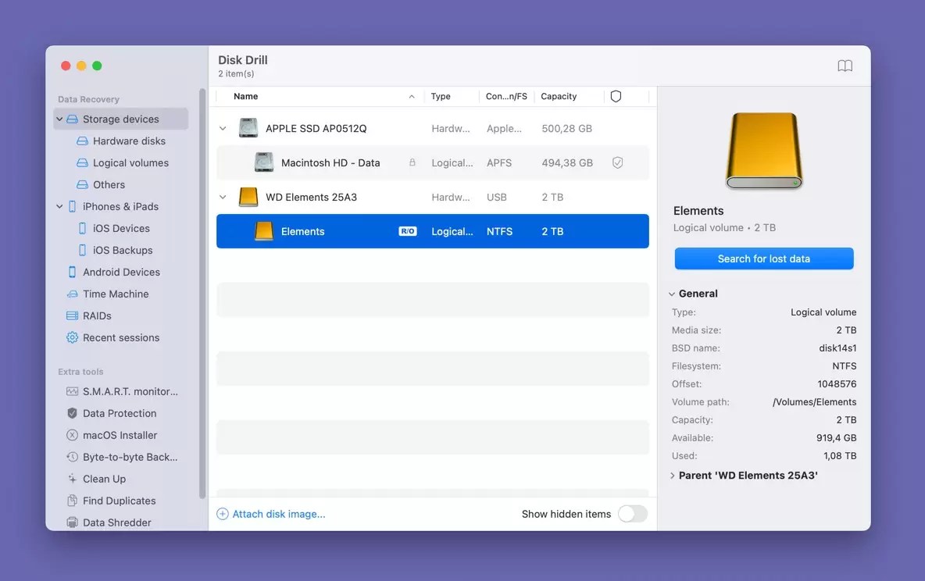Screen dimensions: 925x581
Task: Click the sidebar vertical scrollbar
Action: (x=202, y=293)
